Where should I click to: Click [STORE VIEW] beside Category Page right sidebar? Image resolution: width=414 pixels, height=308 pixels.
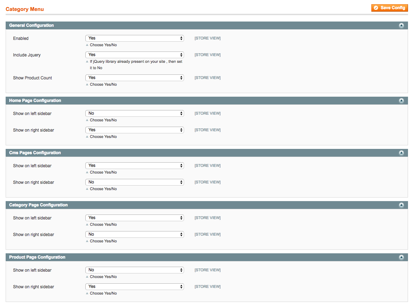(x=207, y=235)
